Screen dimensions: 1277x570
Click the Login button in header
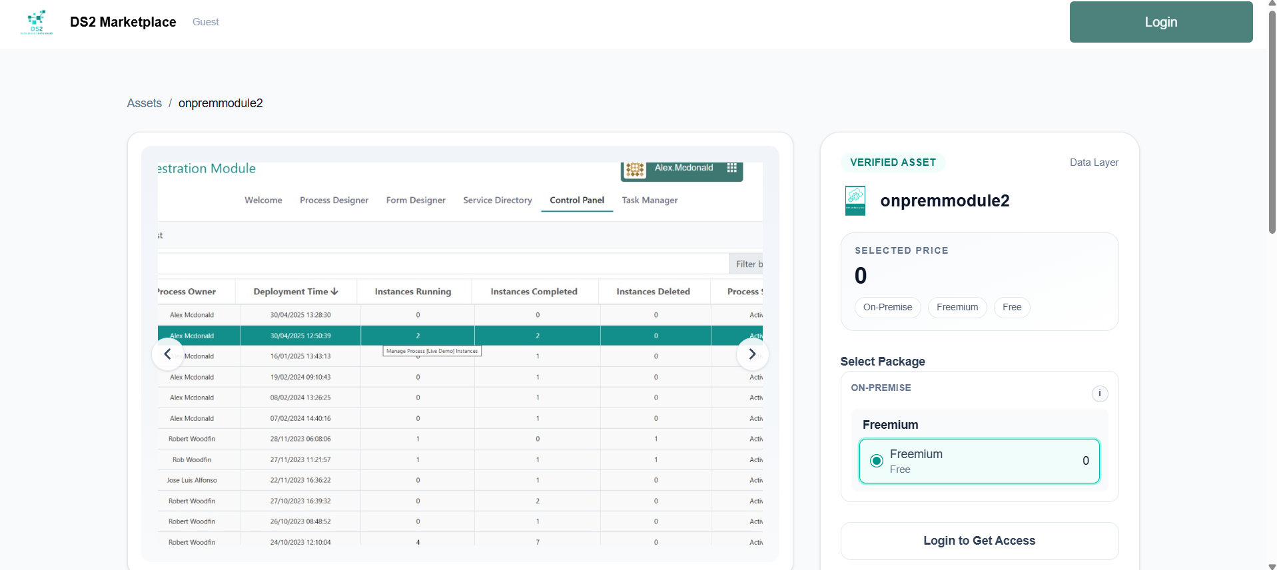click(x=1160, y=22)
